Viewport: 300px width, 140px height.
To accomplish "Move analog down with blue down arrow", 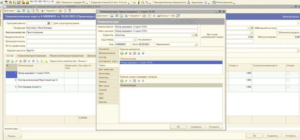I will 143,54.
